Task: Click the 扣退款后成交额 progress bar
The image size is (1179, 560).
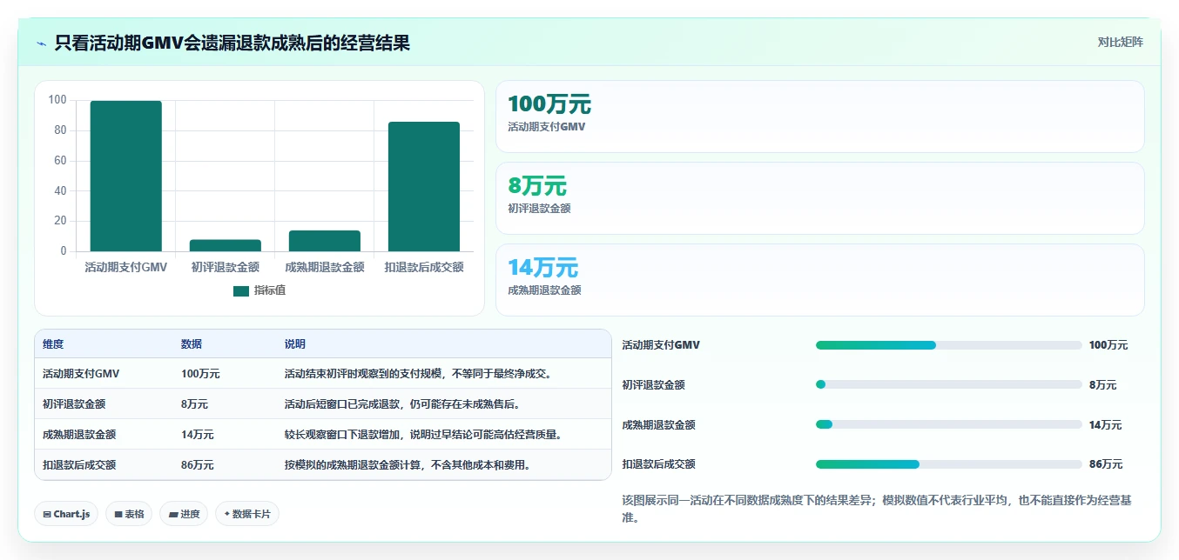Action: click(x=949, y=464)
